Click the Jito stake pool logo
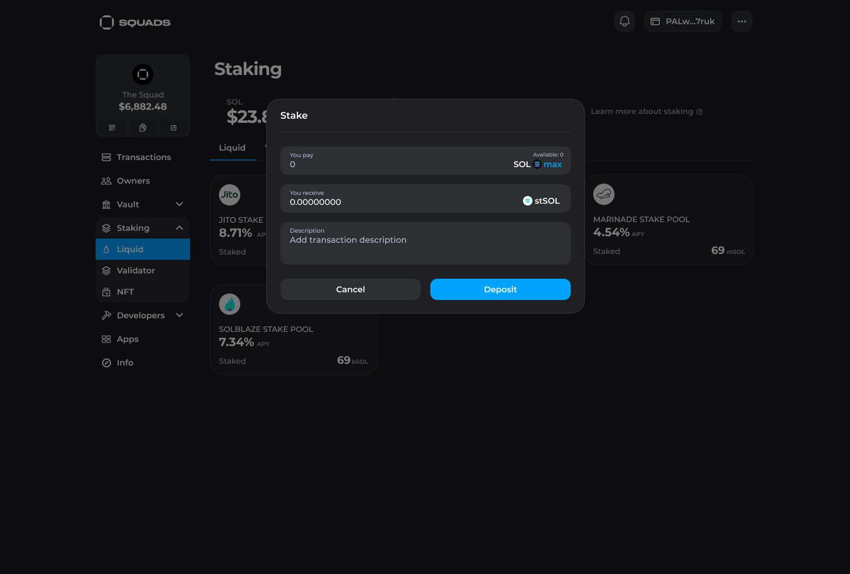850x574 pixels. click(x=230, y=195)
